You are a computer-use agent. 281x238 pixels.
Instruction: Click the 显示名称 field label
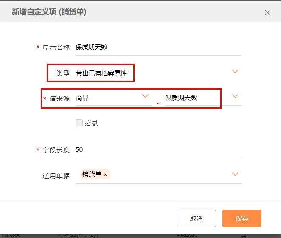click(x=56, y=47)
